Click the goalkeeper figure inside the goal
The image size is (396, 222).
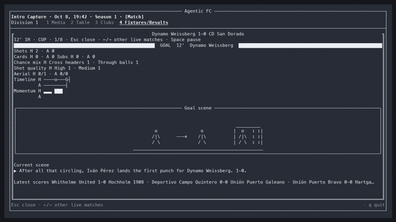coord(242,137)
